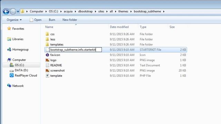The height and width of the screenshot is (124, 221).
Task: Select the file named css
Action: 52,34
